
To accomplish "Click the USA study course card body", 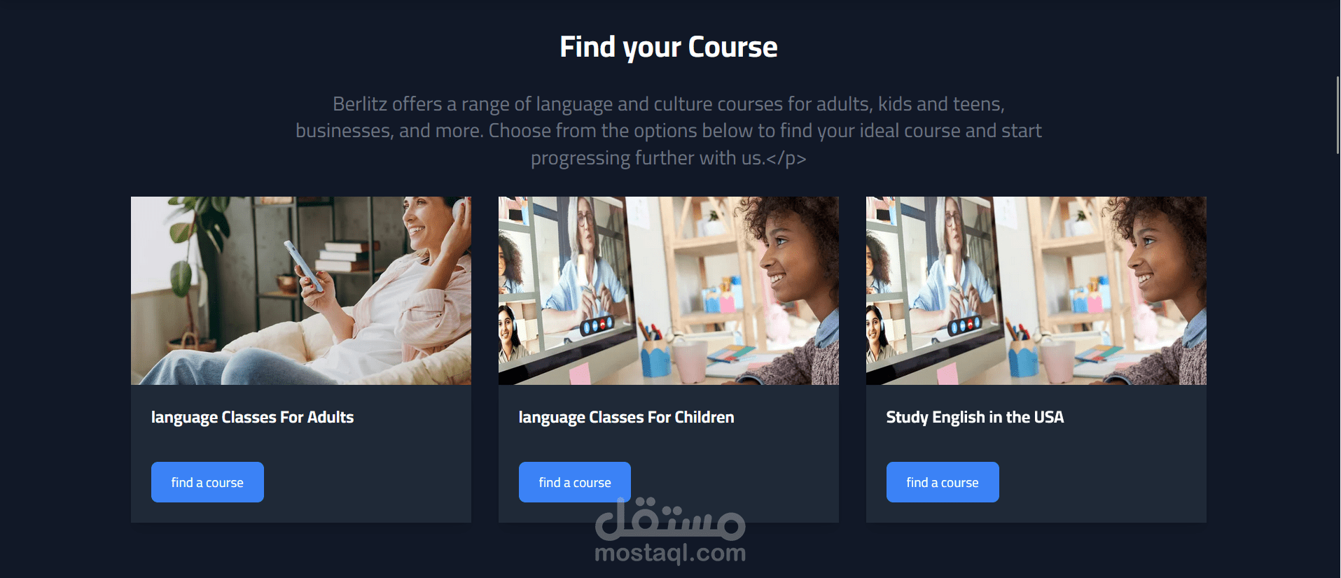I will coord(1036,453).
